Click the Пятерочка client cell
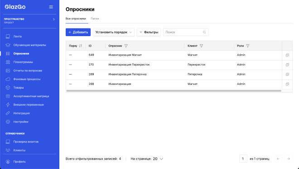Screen dimensions: 299x169 pyautogui.click(x=195, y=74)
